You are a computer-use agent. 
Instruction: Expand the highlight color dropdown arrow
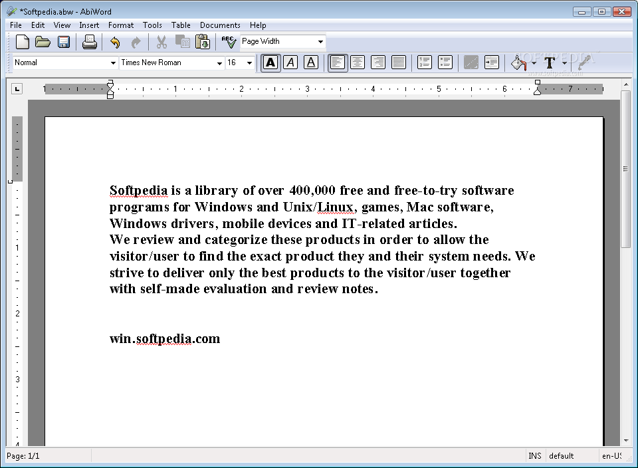(534, 63)
